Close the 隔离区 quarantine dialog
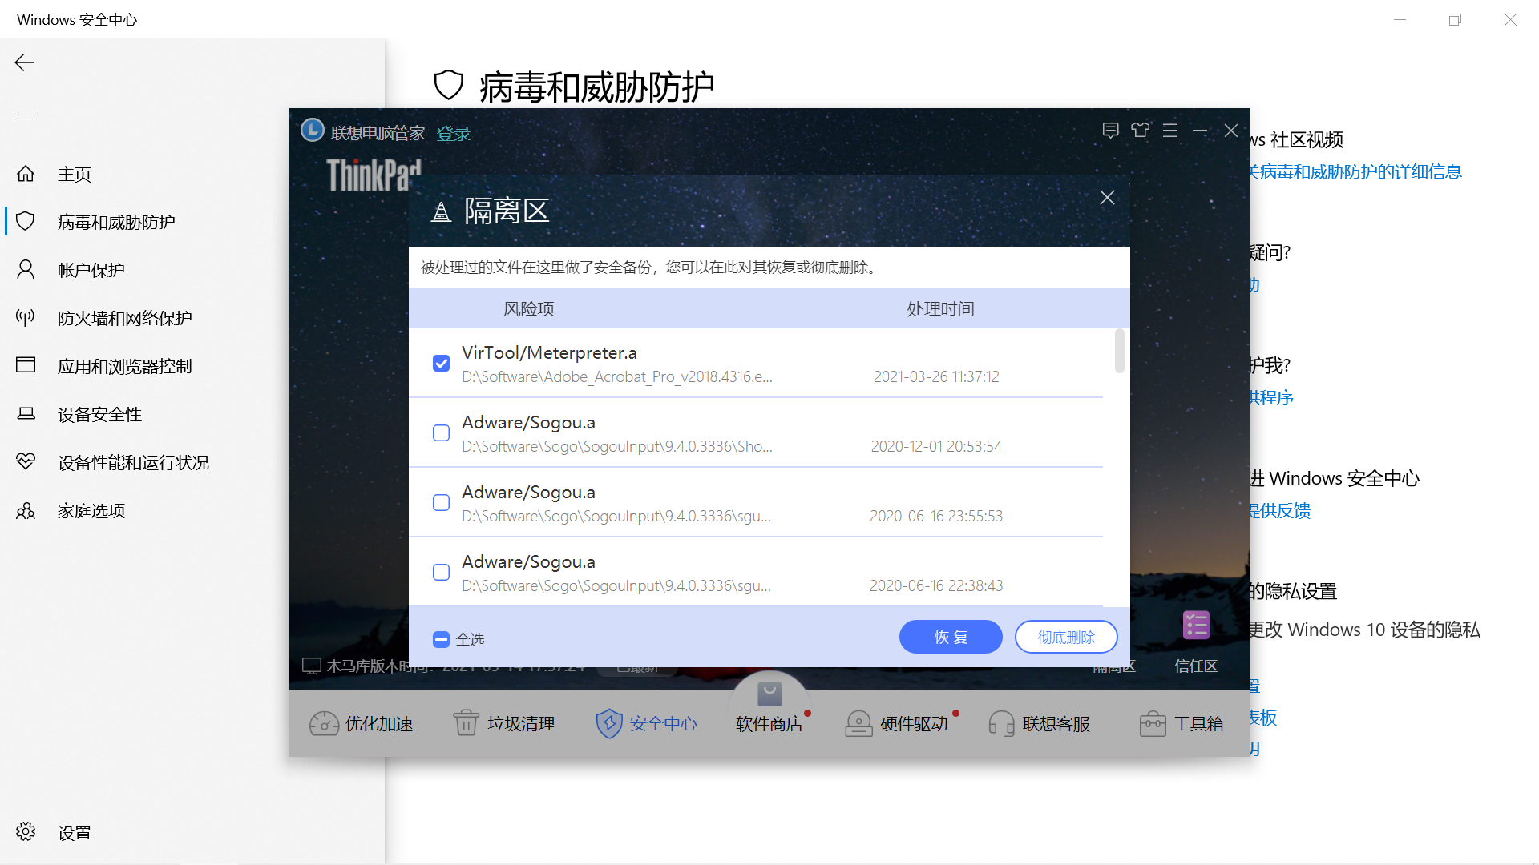1539x865 pixels. click(x=1107, y=197)
